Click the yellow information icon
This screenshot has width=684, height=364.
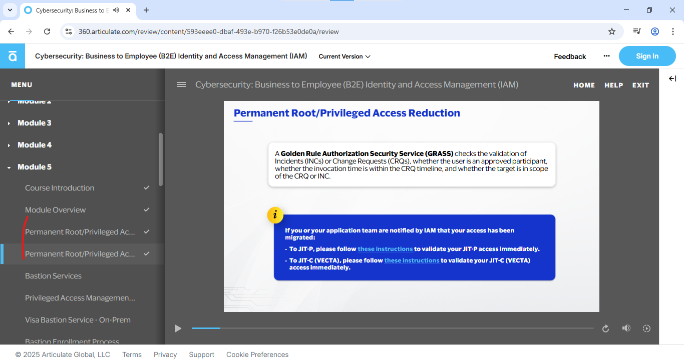(275, 215)
